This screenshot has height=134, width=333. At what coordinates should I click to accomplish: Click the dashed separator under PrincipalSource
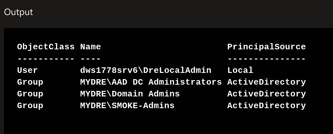(267, 59)
